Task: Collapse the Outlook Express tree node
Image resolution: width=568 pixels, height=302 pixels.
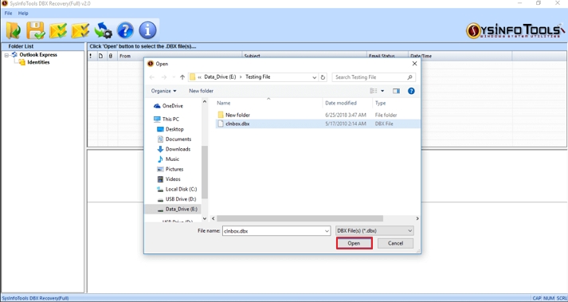Action: click(x=6, y=55)
